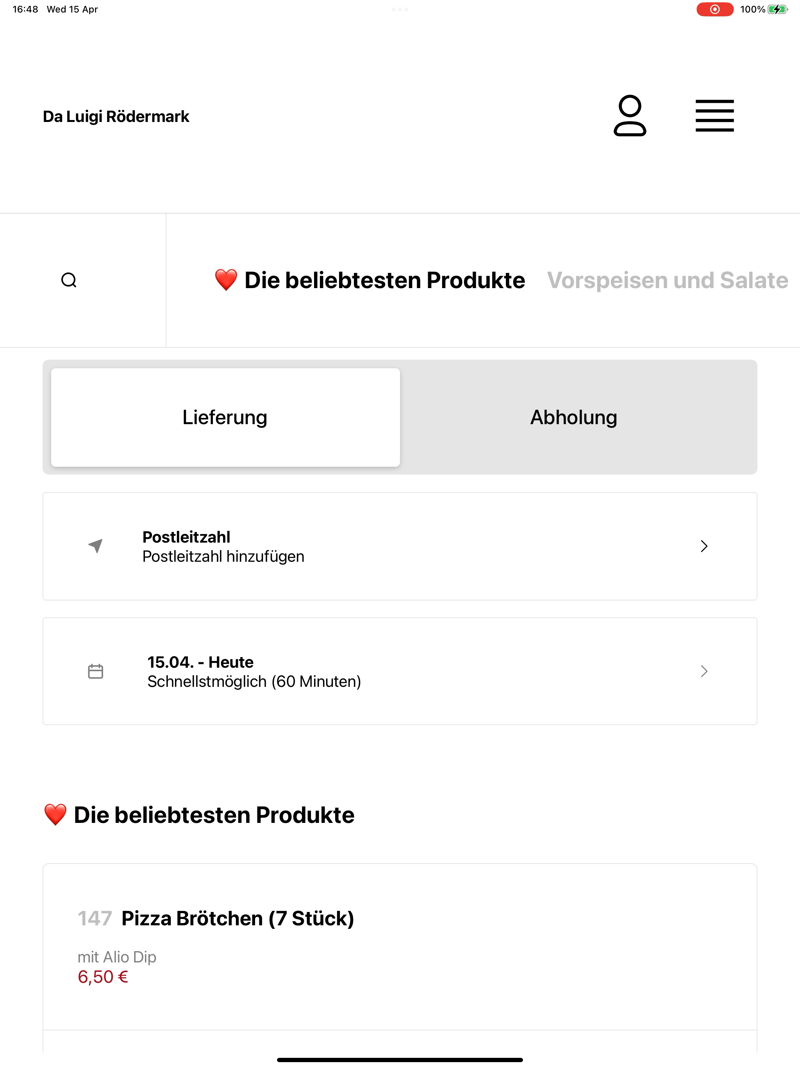
Task: Open Da Luigi Rödermark home link
Action: (x=116, y=116)
